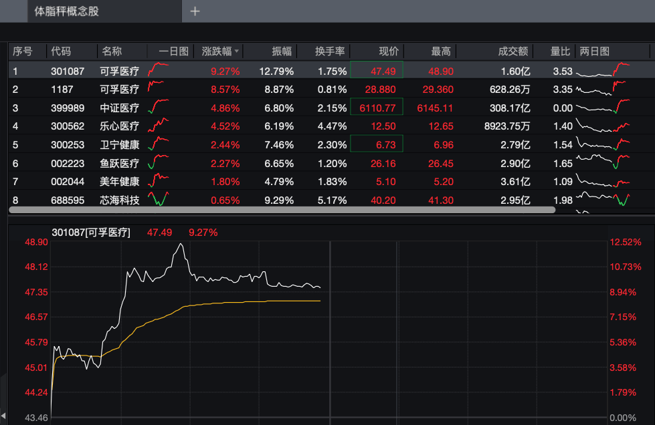Sort by 最高 column header
The image size is (655, 425).
(x=441, y=51)
